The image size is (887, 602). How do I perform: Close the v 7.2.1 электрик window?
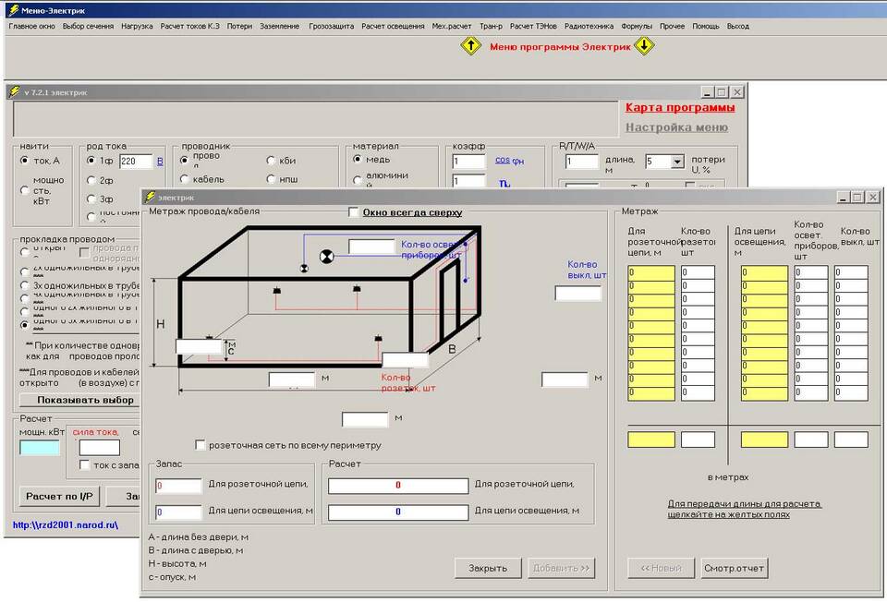point(736,92)
